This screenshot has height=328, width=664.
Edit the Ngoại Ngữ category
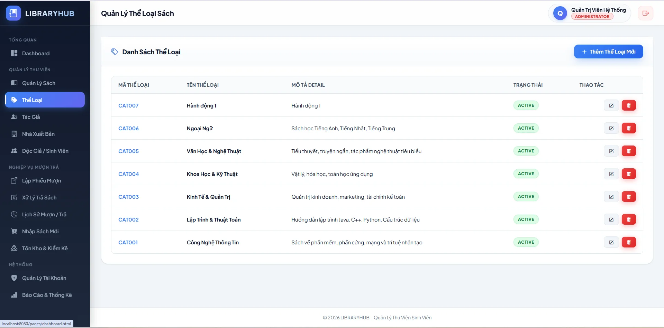pyautogui.click(x=611, y=128)
